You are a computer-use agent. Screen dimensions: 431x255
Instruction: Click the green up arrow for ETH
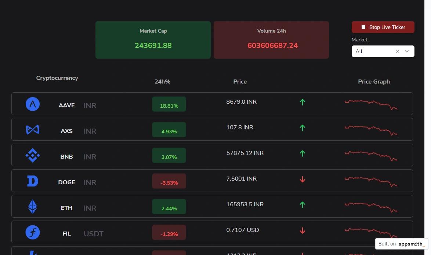303,205
